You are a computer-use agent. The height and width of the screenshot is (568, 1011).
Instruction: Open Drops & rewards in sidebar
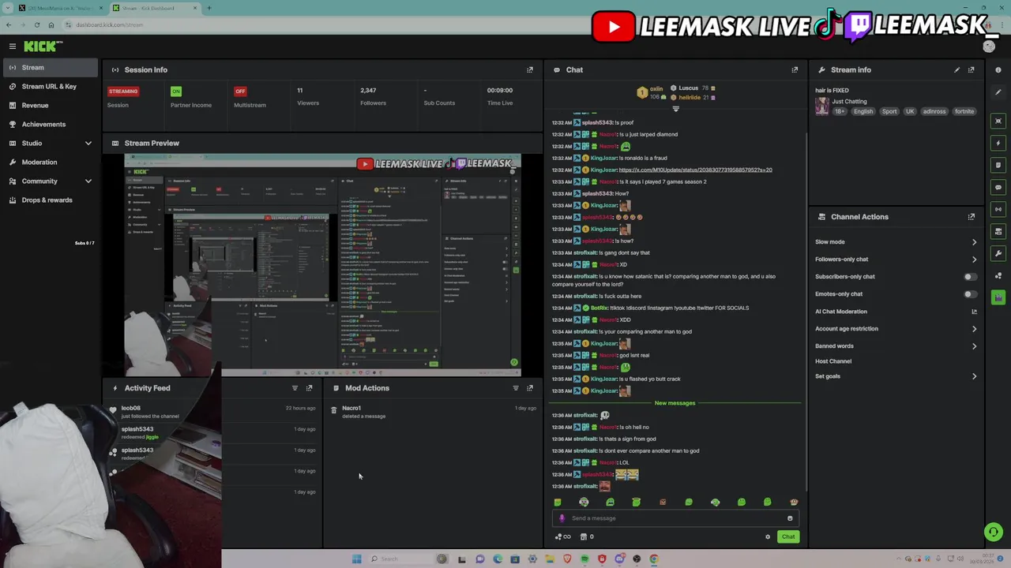(x=49, y=200)
